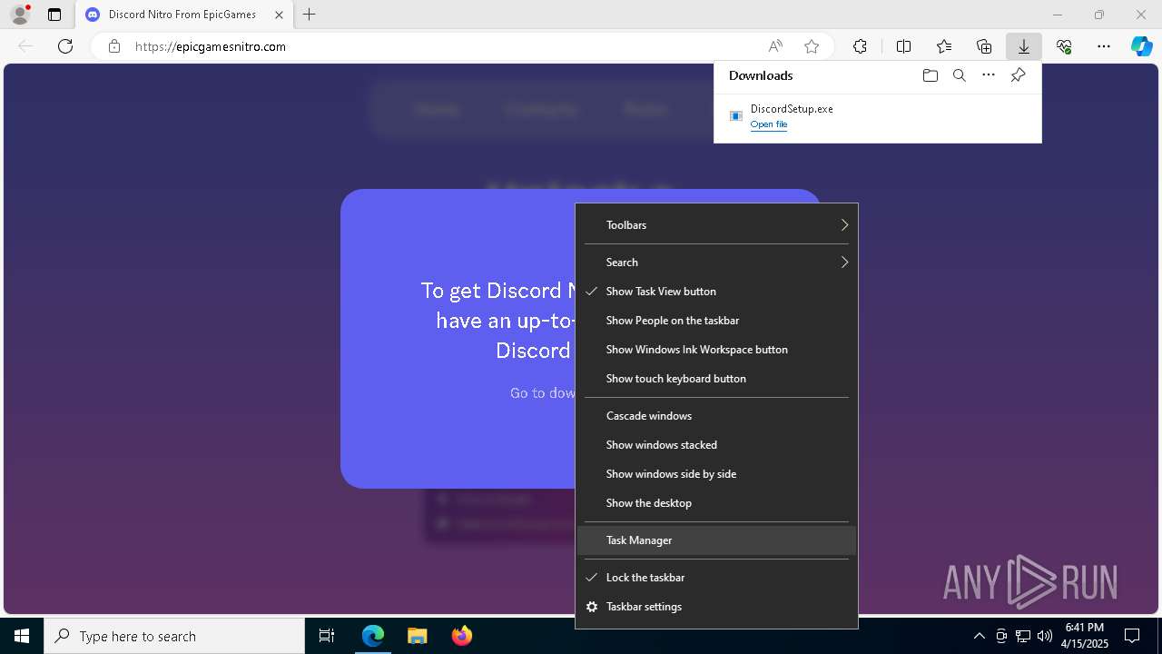
Task: Open a new browser tab
Action: pos(310,15)
